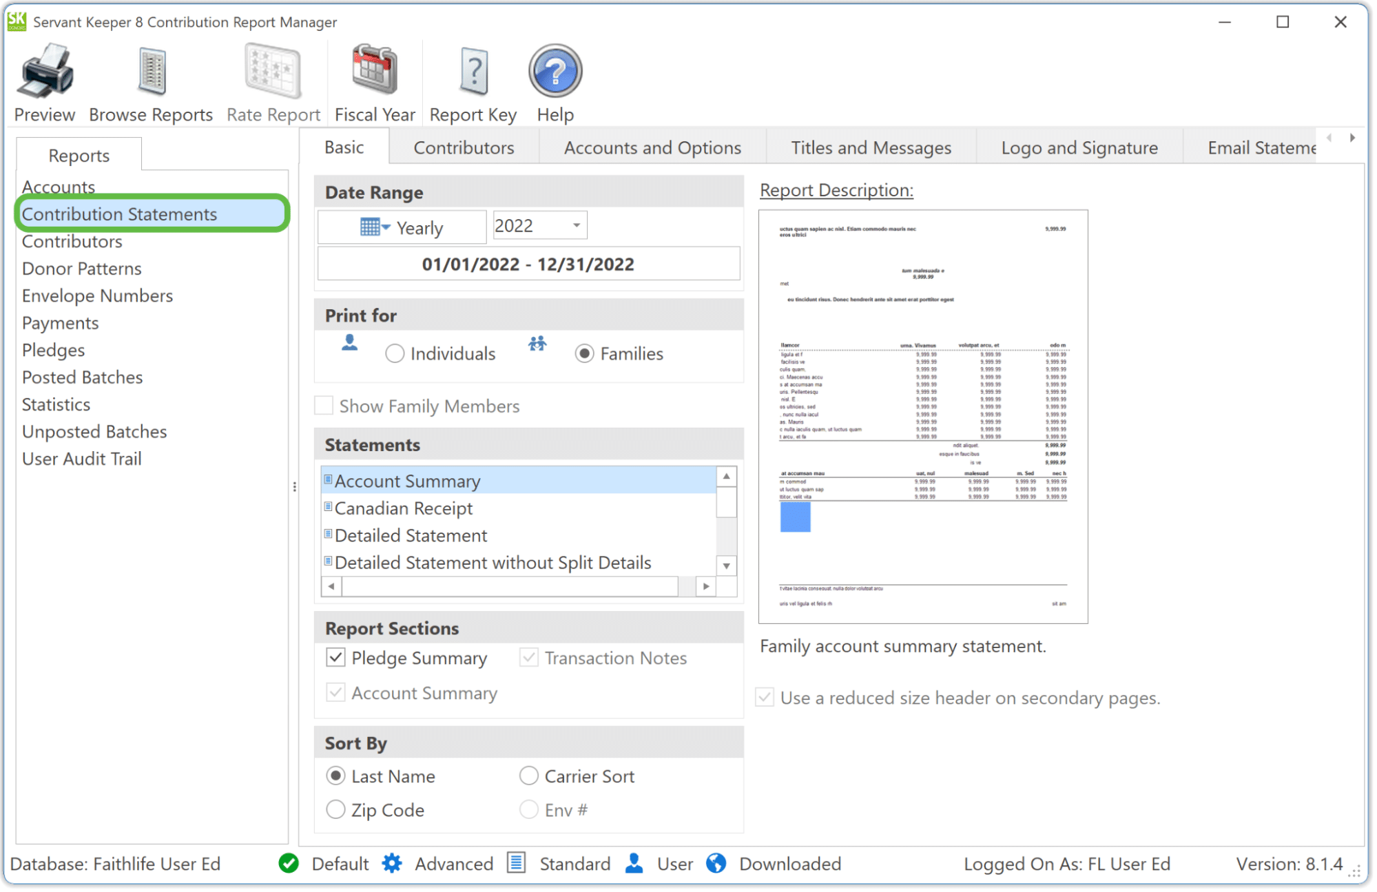Click the Report Key icon
1377x892 pixels.
point(473,71)
